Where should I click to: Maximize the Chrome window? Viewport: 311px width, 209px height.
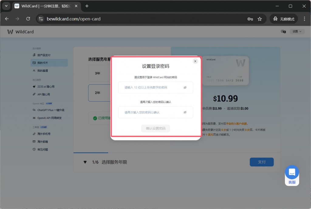click(291, 6)
